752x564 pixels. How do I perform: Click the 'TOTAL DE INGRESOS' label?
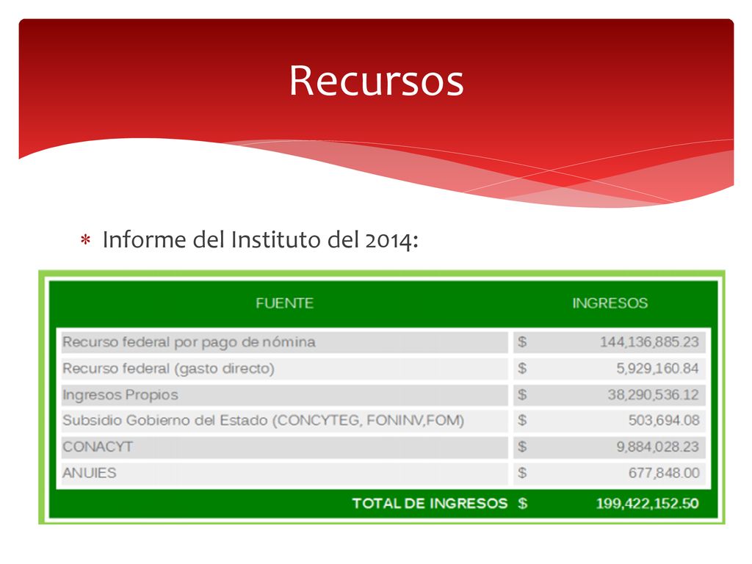click(430, 503)
